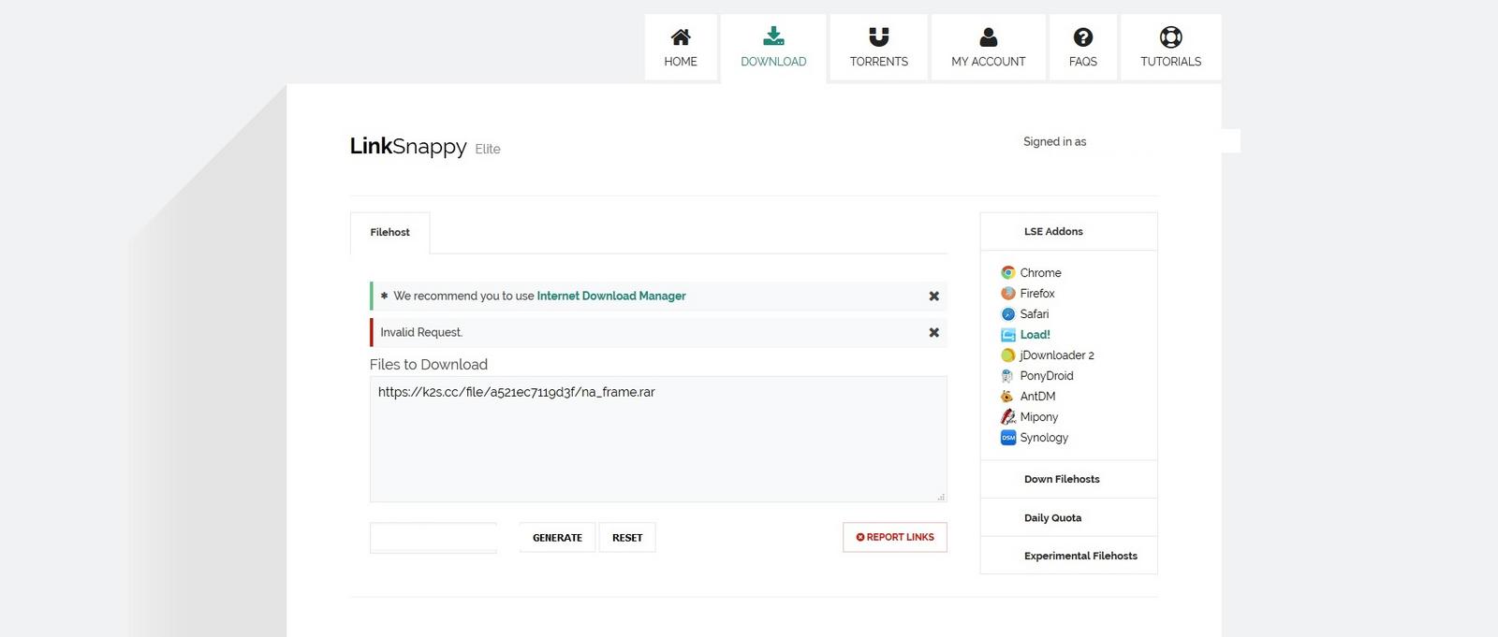
Task: Click the textarea resize handle corner
Action: [941, 497]
